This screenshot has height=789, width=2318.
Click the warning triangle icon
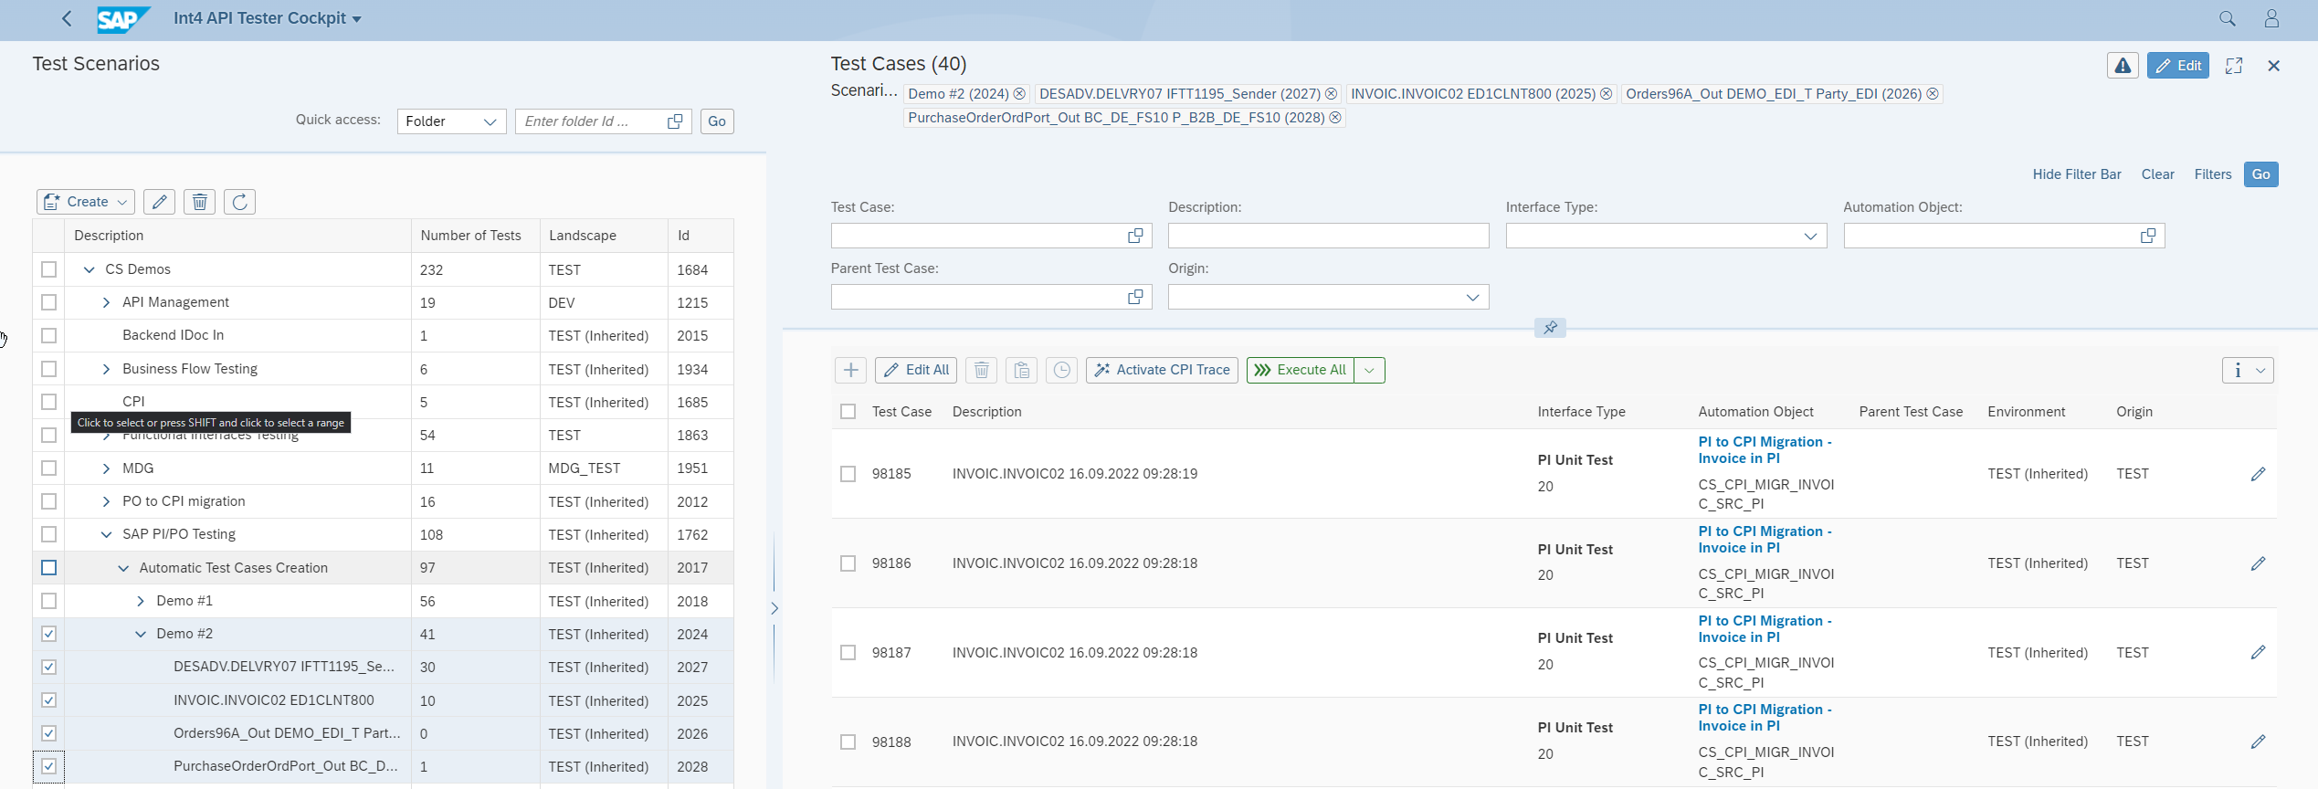tap(2123, 66)
